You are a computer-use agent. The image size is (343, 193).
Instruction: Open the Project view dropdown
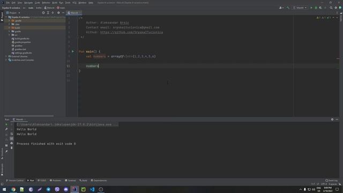(x=13, y=13)
